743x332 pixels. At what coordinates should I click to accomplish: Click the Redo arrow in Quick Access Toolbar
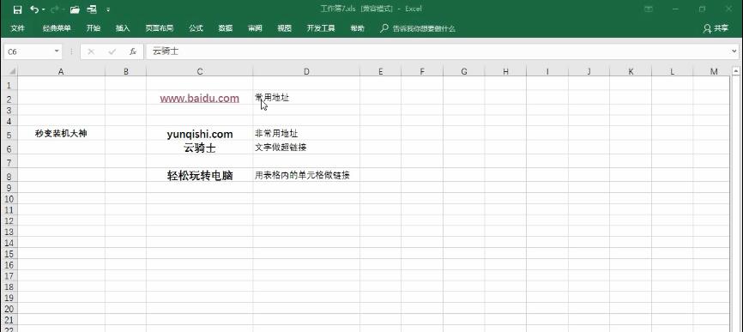pos(55,9)
